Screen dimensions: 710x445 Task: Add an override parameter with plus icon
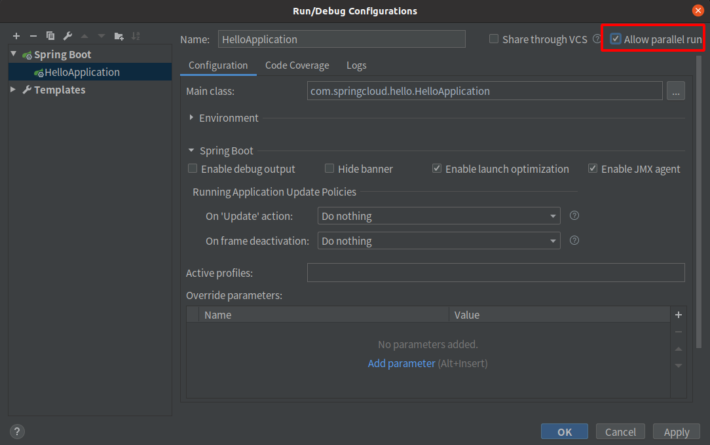679,315
